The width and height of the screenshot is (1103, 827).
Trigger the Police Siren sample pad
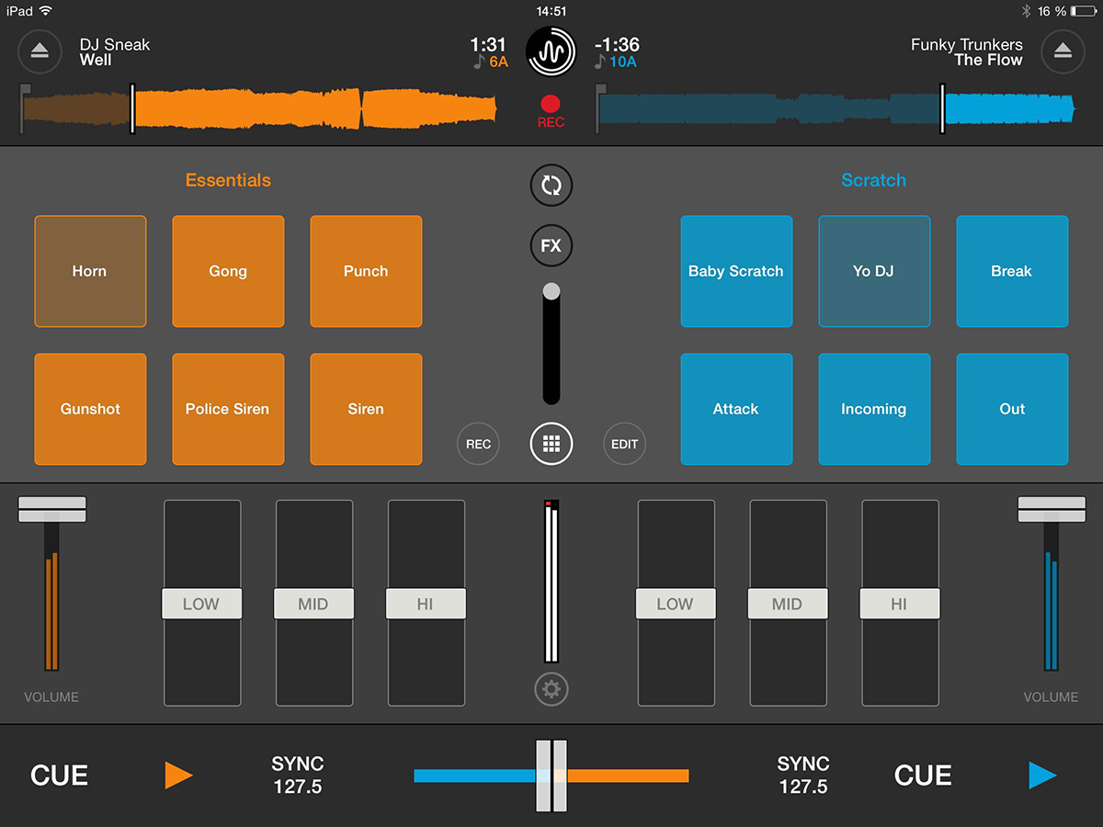tap(228, 409)
